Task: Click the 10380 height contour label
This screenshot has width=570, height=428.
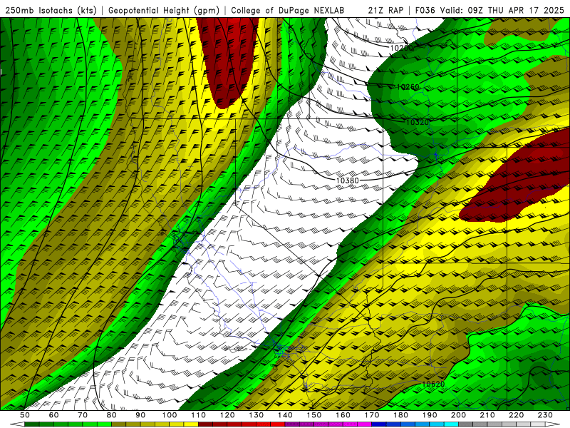Action: click(347, 180)
